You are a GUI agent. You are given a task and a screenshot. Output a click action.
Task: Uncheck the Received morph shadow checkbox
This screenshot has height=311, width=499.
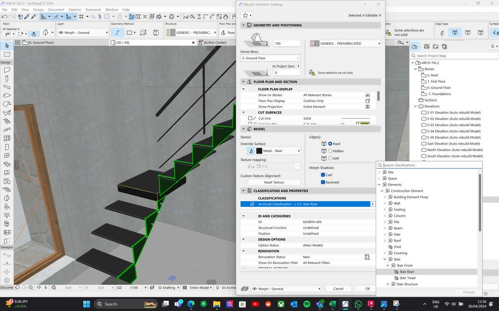[323, 182]
